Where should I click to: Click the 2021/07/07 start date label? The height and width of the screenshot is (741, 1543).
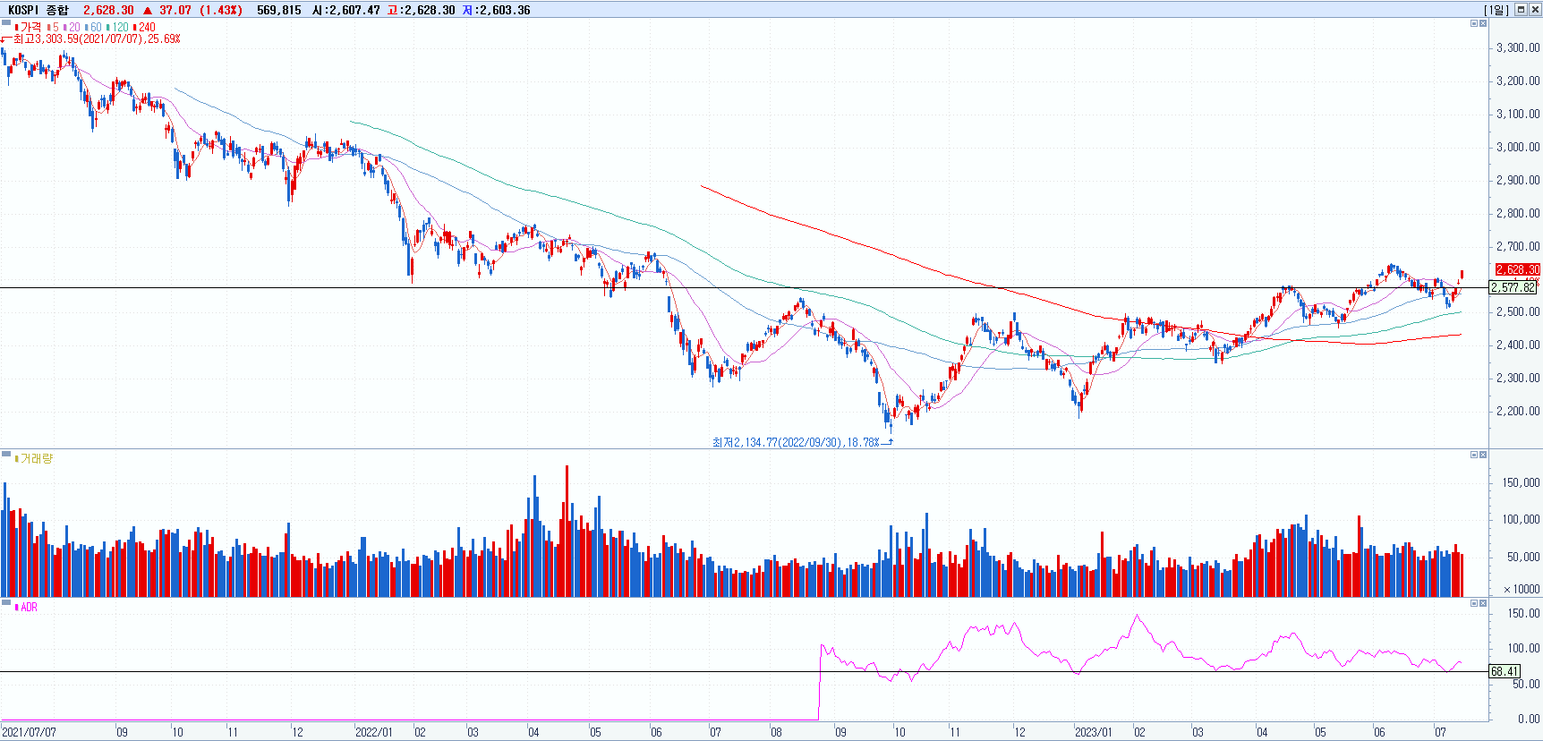pos(29,732)
